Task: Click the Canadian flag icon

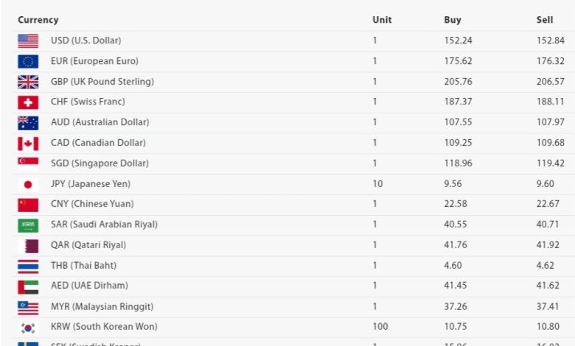Action: (28, 144)
